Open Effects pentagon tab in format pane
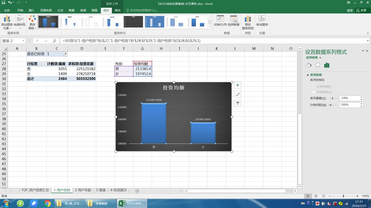371x208 pixels. coord(318,65)
